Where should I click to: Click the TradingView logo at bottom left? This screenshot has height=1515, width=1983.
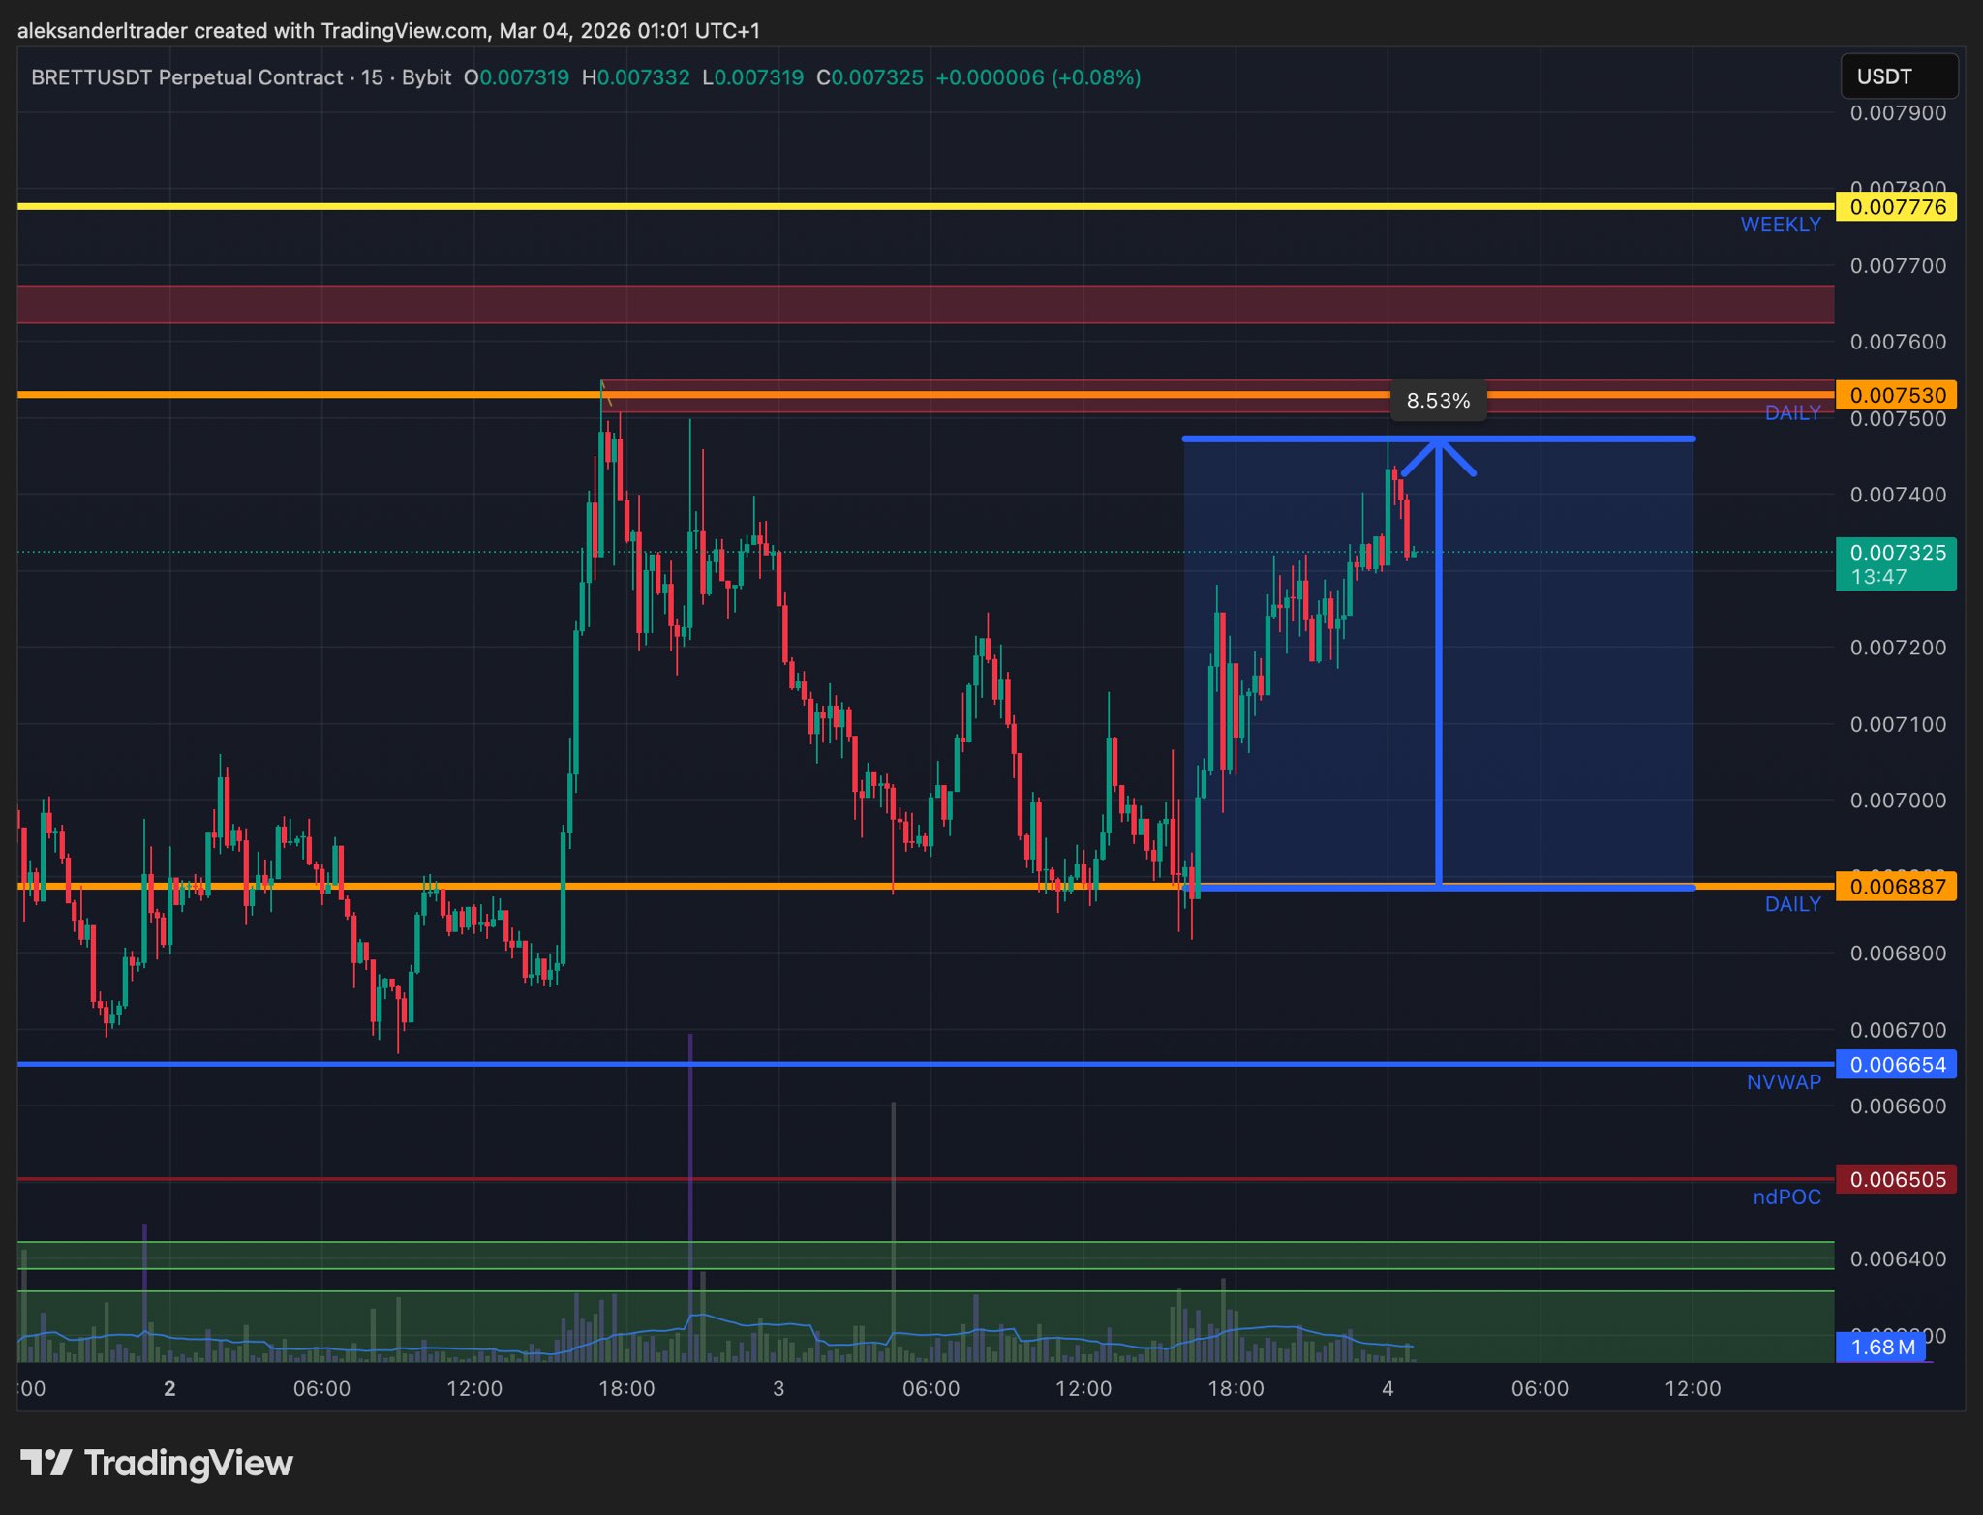156,1463
